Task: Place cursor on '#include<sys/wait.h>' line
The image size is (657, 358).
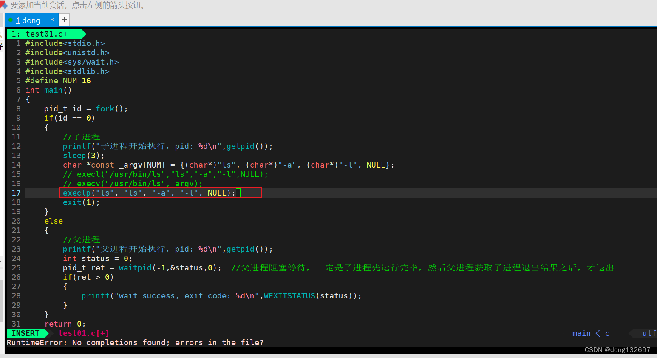Action: (72, 62)
